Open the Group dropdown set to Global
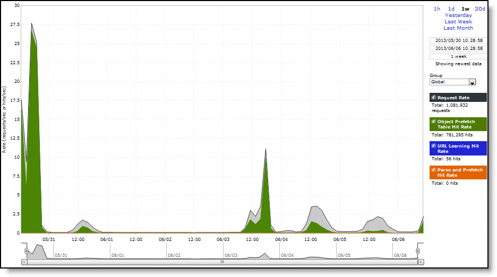497x277 pixels. click(x=449, y=82)
